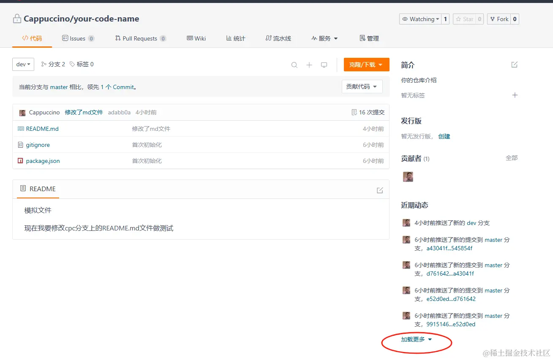Click the avatar beside the e52d0ed...d761642 activity

coord(406,290)
